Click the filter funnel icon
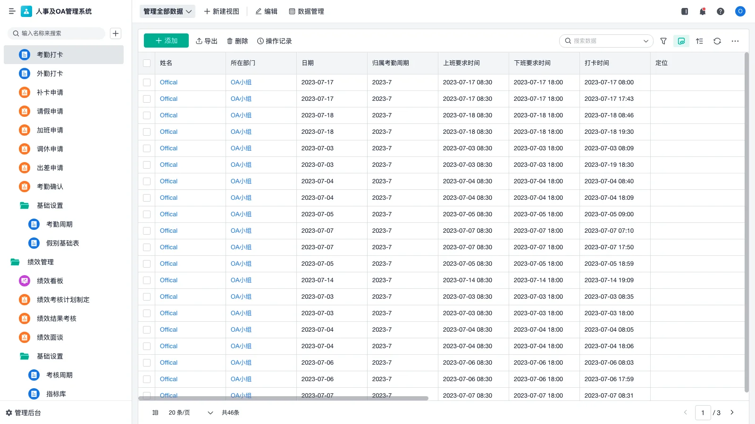The width and height of the screenshot is (755, 424). pyautogui.click(x=663, y=41)
